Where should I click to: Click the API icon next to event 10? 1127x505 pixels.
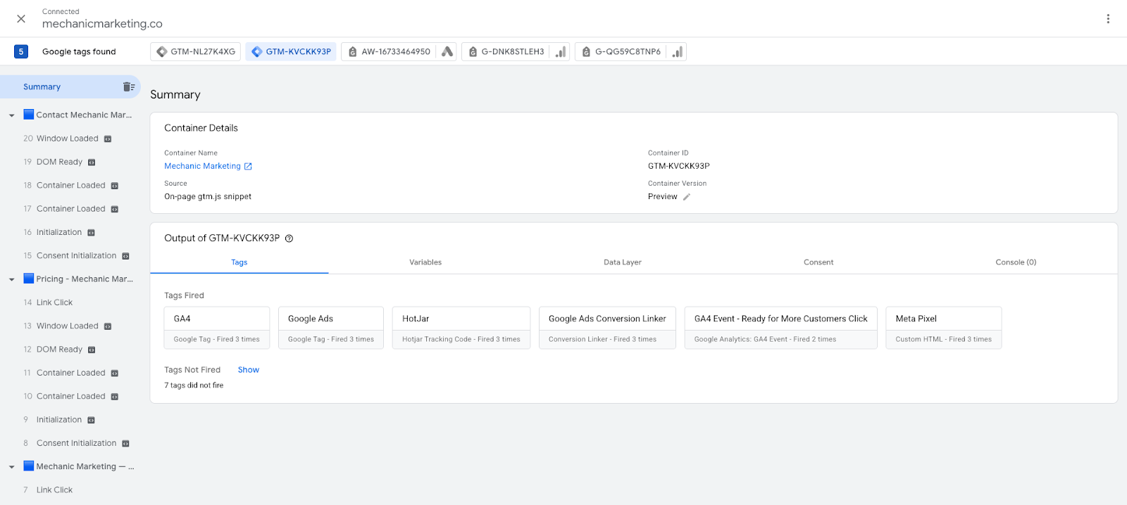point(115,397)
